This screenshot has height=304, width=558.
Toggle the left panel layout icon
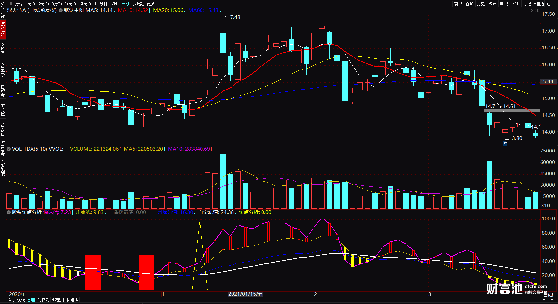tap(9, 4)
